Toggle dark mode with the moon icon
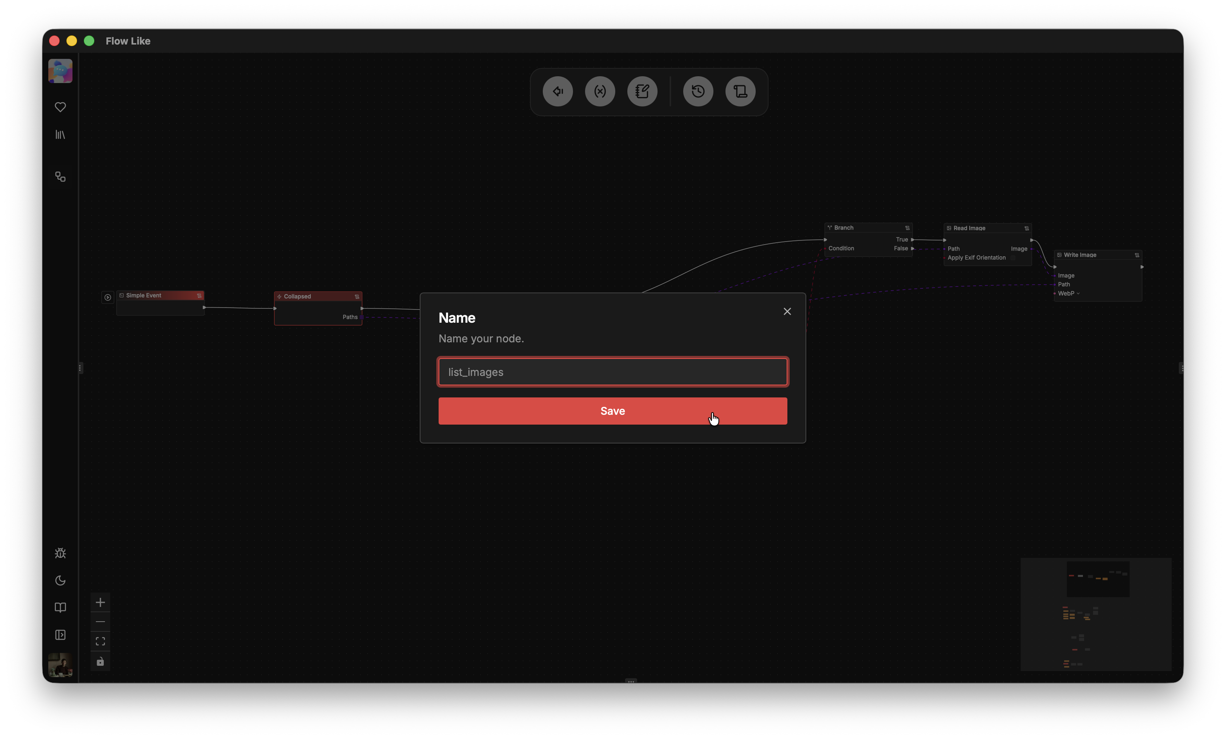1226x739 pixels. 60,581
